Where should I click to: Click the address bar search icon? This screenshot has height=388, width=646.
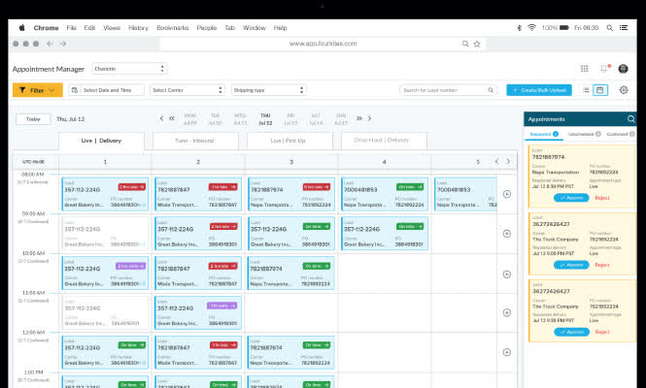[x=465, y=44]
